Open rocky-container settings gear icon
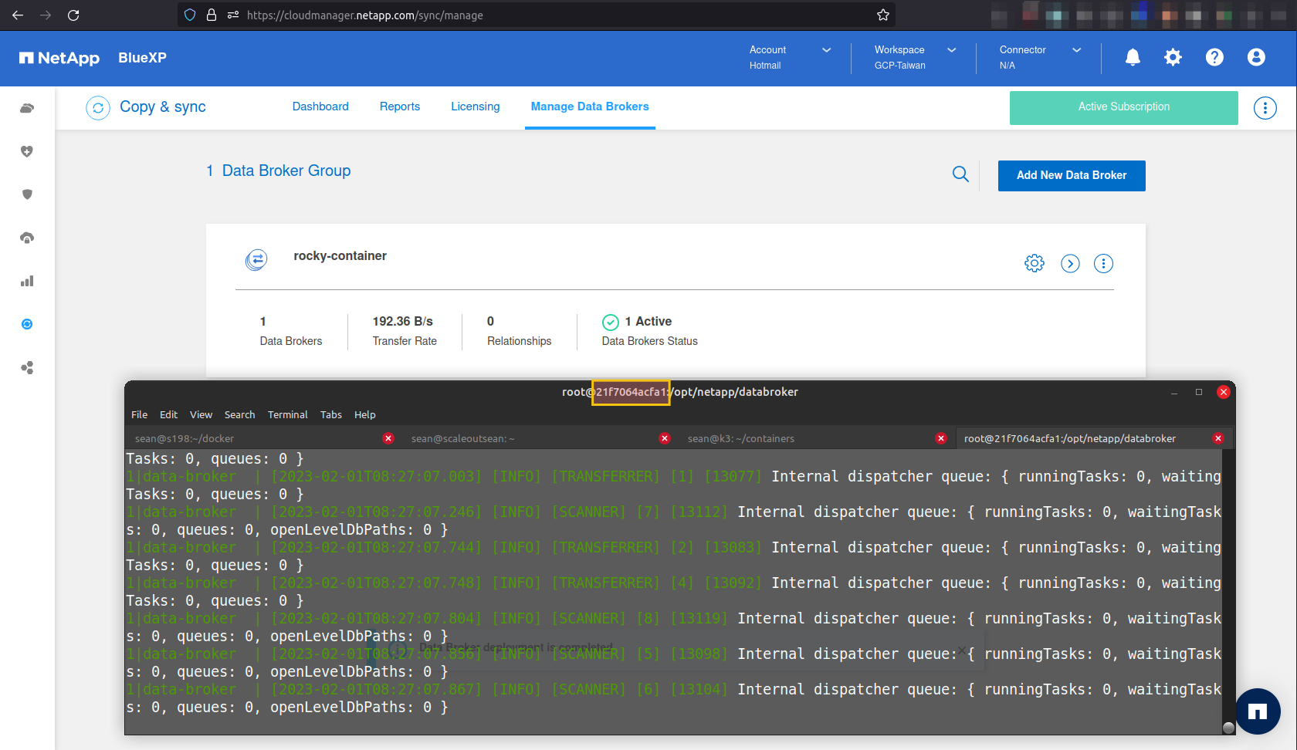This screenshot has width=1297, height=750. click(x=1035, y=263)
